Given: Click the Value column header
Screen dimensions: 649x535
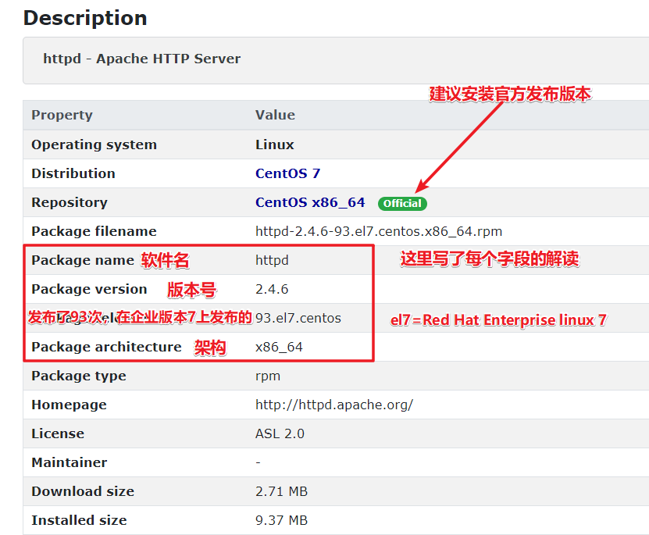Looking at the screenshot, I should (275, 115).
